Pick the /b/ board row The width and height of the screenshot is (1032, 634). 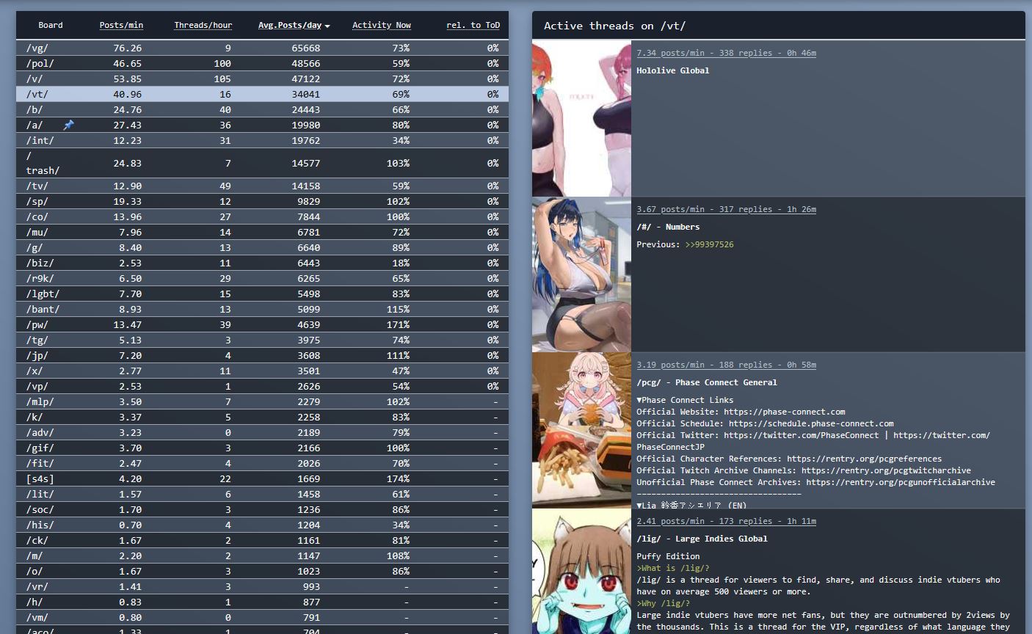pyautogui.click(x=262, y=109)
